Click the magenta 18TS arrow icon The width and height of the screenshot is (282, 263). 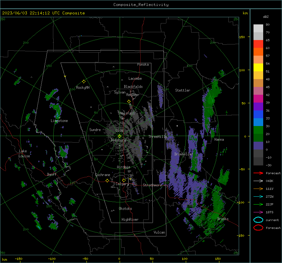(x=258, y=212)
